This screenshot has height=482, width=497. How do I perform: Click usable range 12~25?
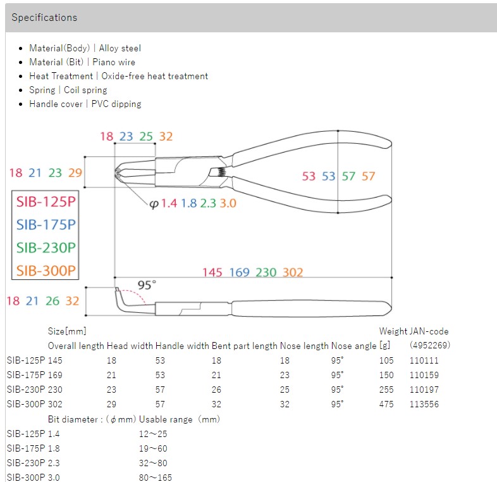tap(153, 434)
